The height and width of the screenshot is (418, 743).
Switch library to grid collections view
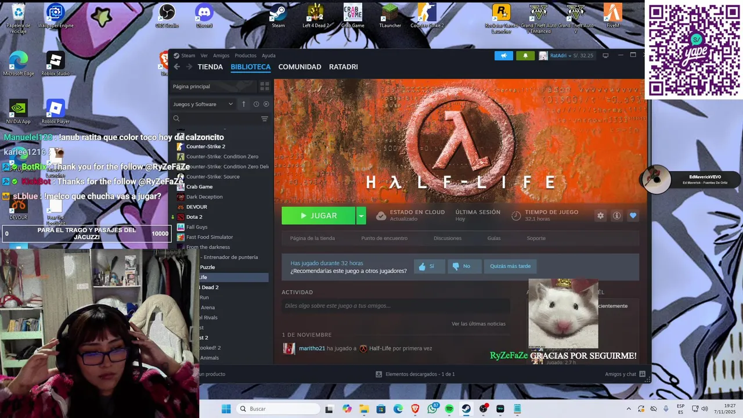(265, 87)
